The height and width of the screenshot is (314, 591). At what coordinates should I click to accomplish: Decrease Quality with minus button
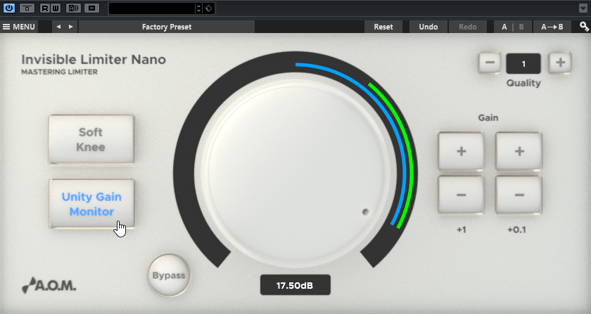(x=490, y=63)
